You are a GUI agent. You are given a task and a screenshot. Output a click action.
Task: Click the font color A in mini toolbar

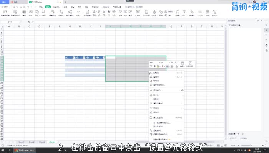coord(163,67)
